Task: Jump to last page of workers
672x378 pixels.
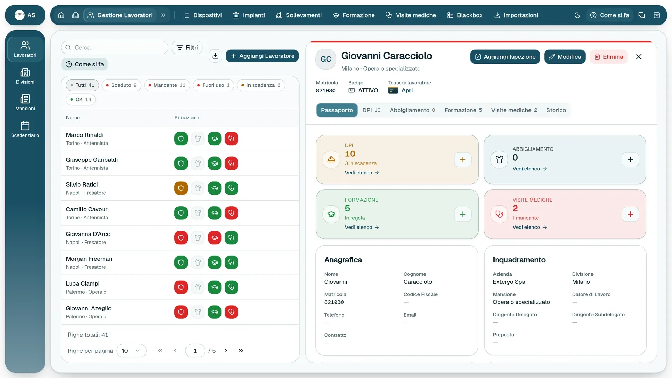Action: point(241,351)
